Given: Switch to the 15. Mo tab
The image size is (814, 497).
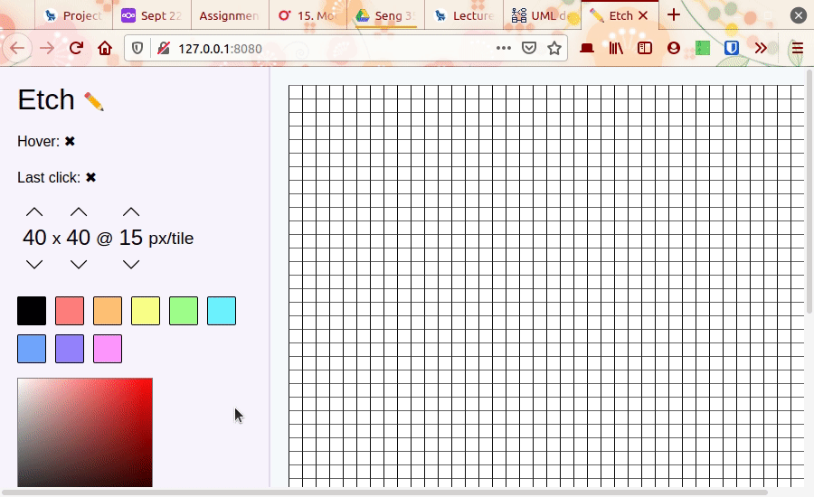Looking at the screenshot, I should 308,15.
